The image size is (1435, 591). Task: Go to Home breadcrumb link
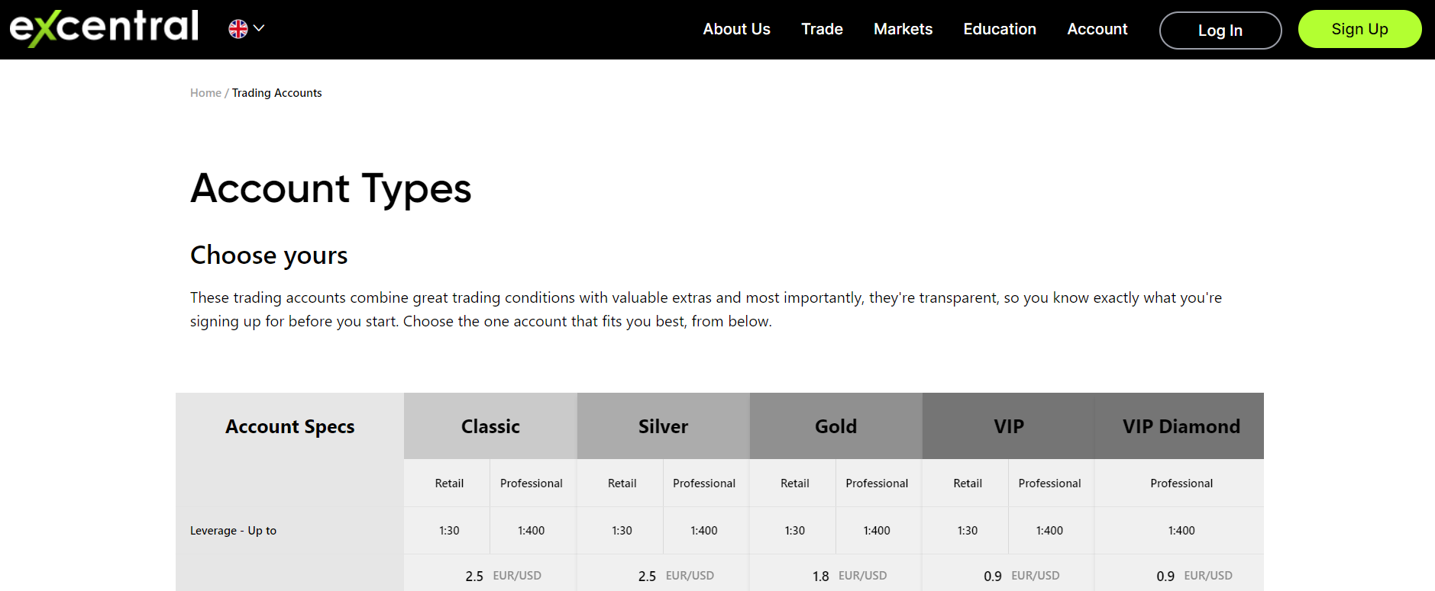coord(205,93)
